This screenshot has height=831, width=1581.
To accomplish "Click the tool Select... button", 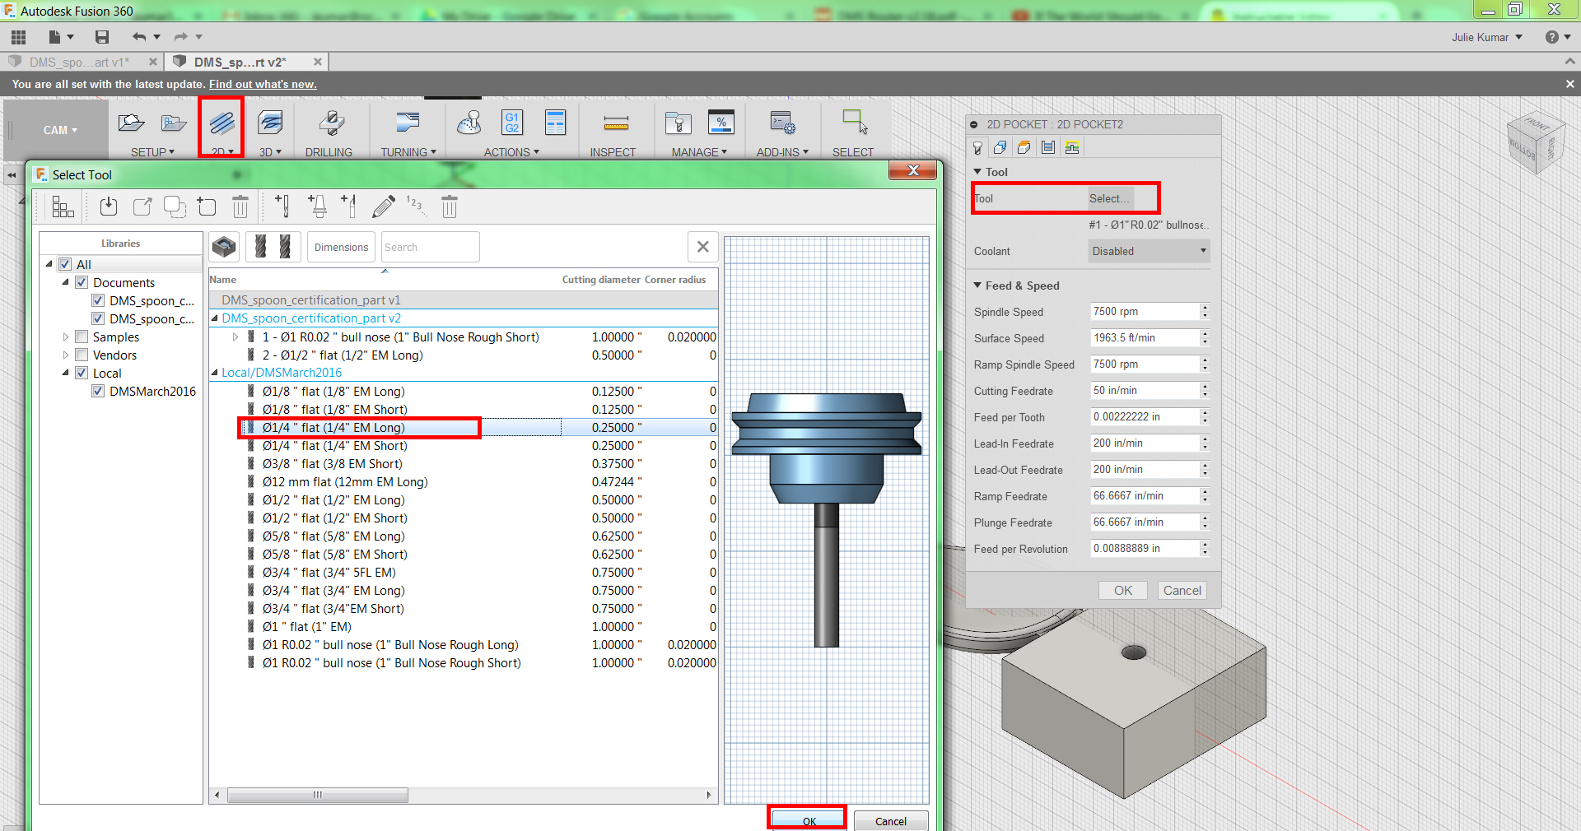I will (1110, 198).
